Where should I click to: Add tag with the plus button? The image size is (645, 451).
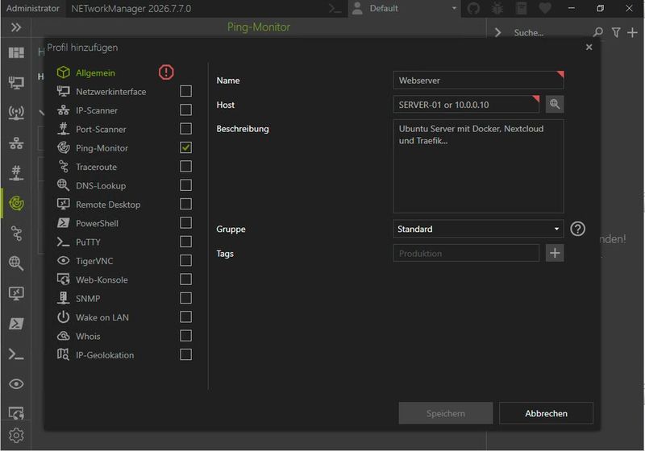pyautogui.click(x=555, y=253)
